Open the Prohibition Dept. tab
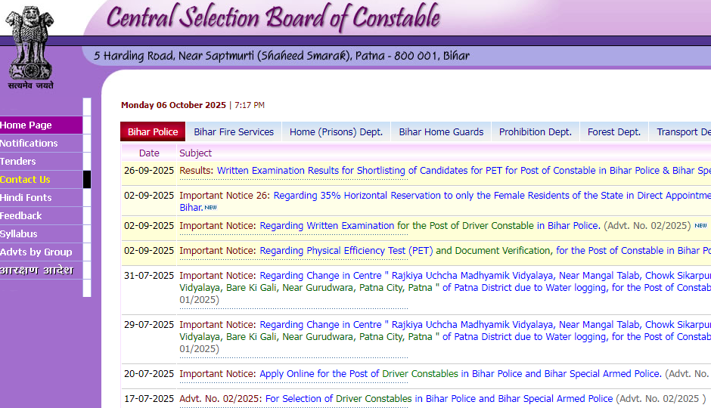Viewport: 711px width, 408px height. pos(535,132)
